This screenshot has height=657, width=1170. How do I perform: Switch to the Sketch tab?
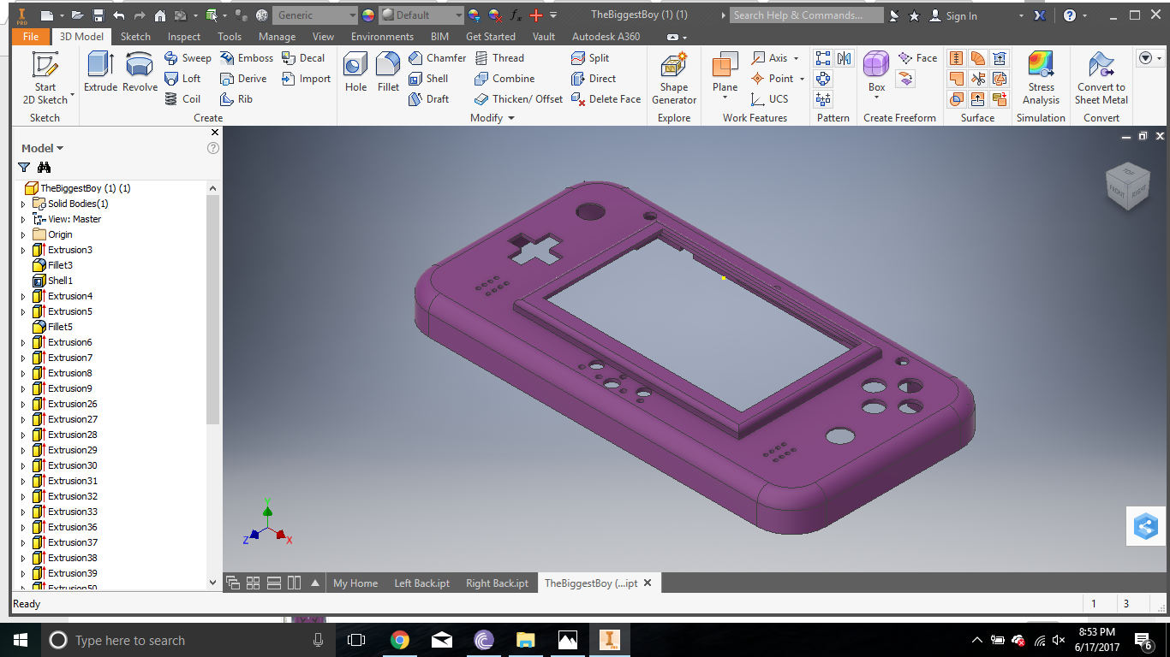click(x=135, y=37)
